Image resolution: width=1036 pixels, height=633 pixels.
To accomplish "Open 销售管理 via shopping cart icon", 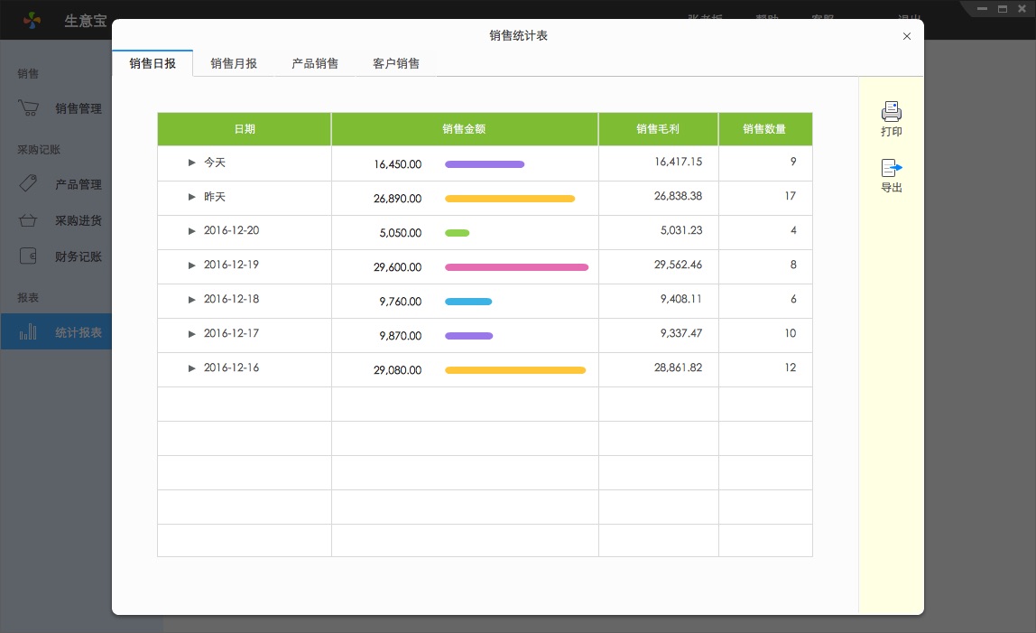I will point(28,108).
